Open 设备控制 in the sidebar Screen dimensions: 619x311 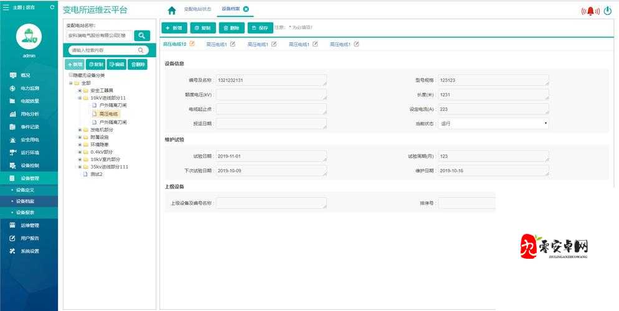pyautogui.click(x=29, y=165)
